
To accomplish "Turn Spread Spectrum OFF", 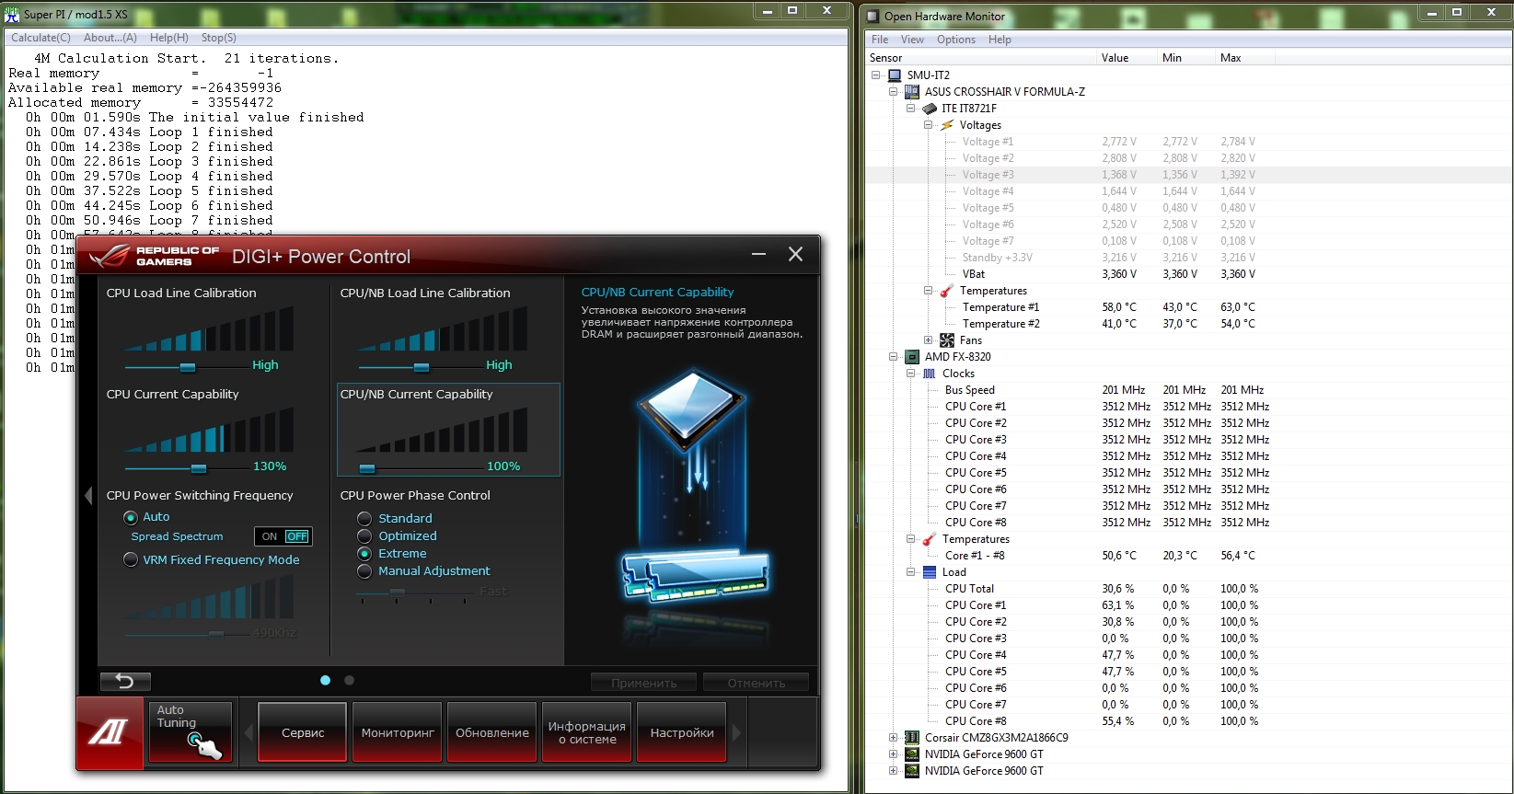I will [297, 536].
